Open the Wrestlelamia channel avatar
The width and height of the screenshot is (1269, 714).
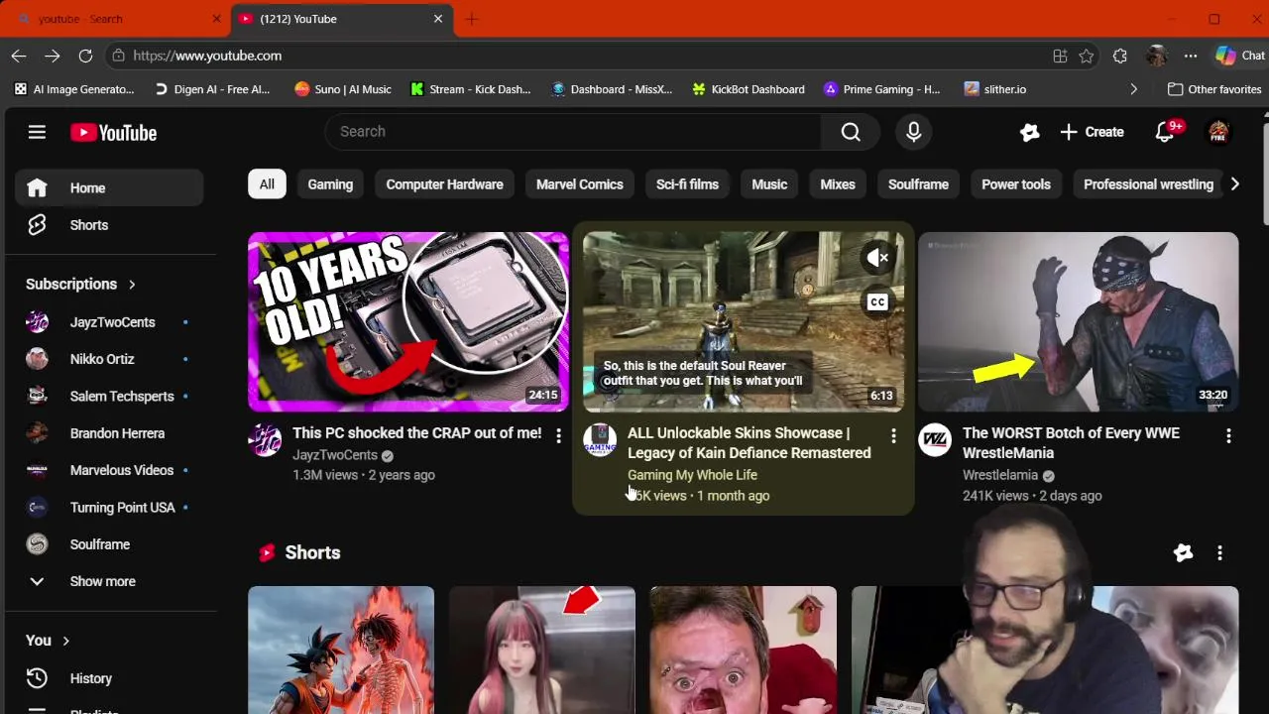pos(935,439)
